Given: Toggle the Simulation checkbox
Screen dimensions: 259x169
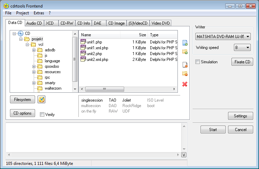Looking at the screenshot, I should click(x=197, y=62).
